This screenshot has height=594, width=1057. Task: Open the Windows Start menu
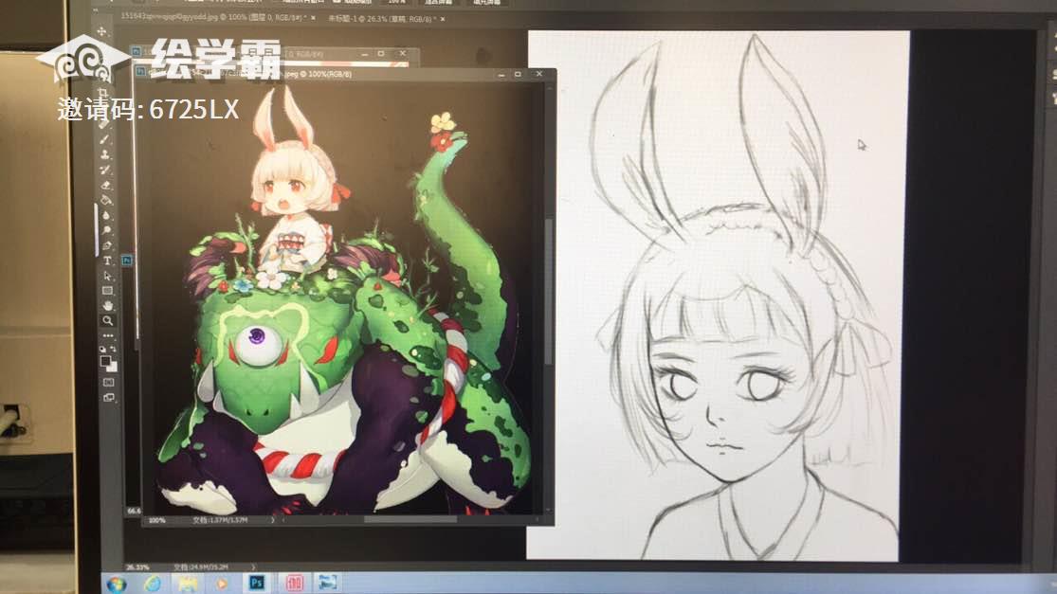[117, 584]
